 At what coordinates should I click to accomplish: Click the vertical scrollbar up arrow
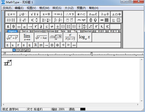[x=142, y=59]
